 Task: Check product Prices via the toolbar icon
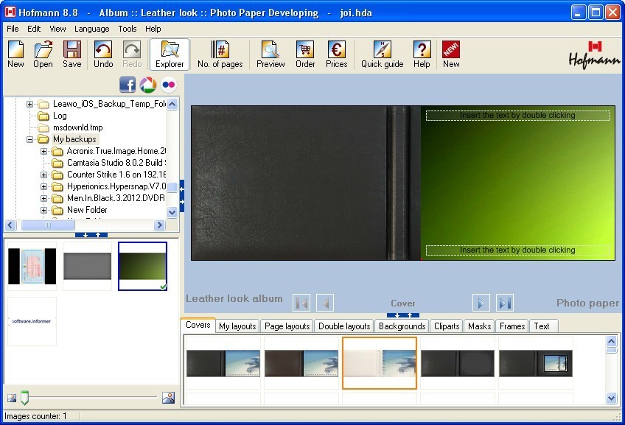[x=336, y=53]
